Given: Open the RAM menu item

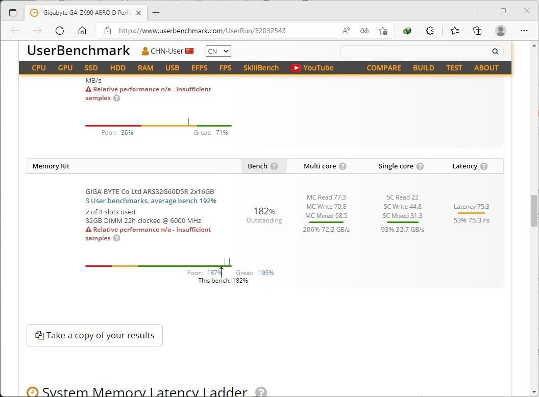Looking at the screenshot, I should [x=146, y=68].
